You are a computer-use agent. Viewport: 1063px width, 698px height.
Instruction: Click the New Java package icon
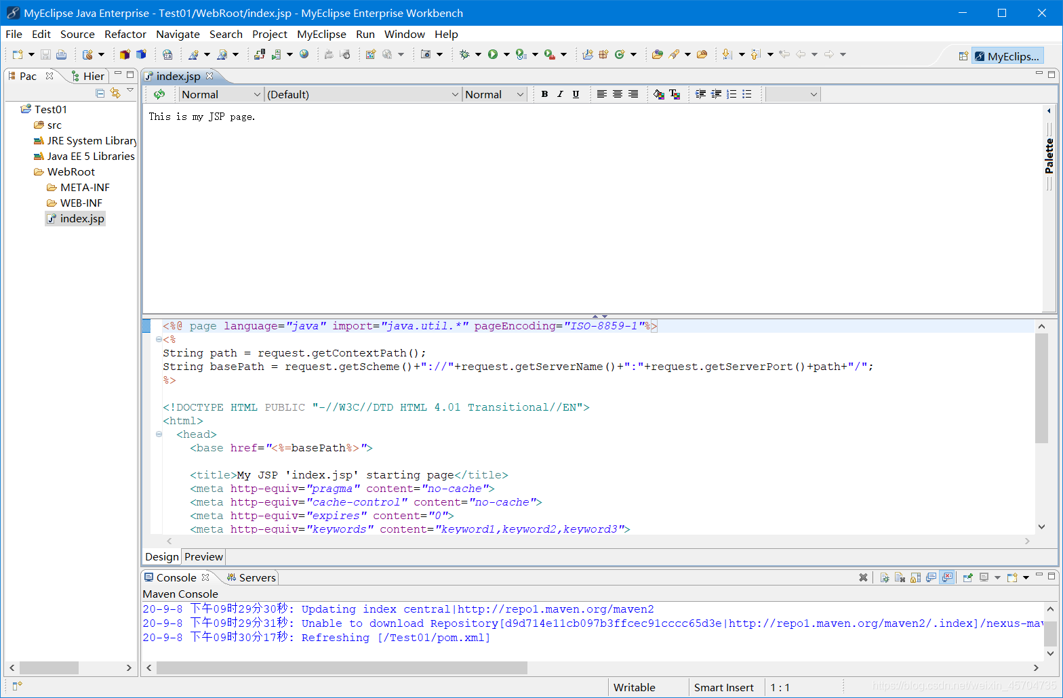tap(603, 54)
